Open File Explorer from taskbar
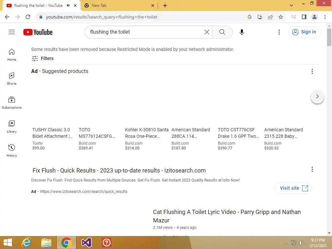Image resolution: width=332 pixels, height=249 pixels. tap(46, 243)
